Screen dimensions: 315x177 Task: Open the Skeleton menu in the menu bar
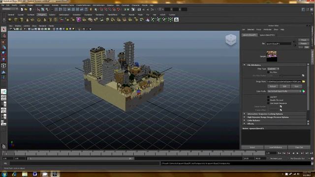110,5
